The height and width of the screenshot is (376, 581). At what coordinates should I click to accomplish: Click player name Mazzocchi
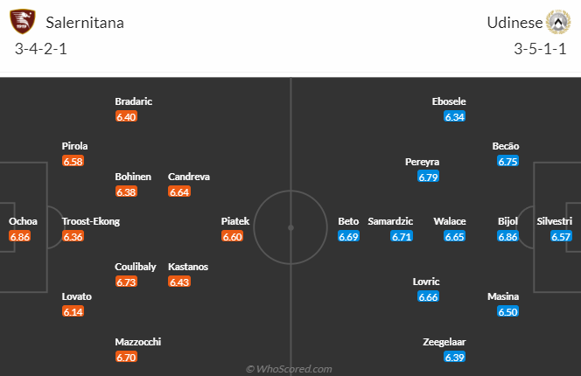coord(138,342)
